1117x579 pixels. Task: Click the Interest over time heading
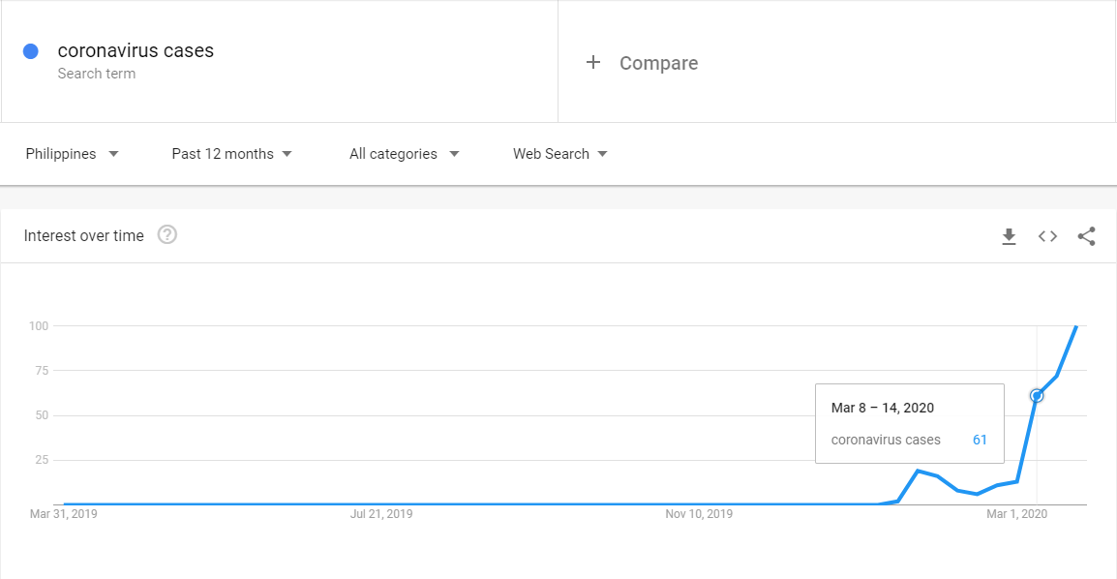pyautogui.click(x=84, y=235)
